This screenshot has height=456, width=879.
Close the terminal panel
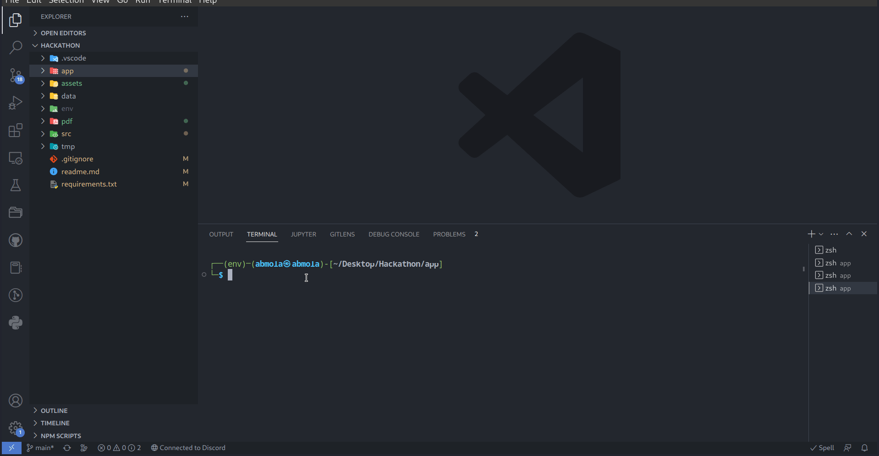click(x=864, y=234)
